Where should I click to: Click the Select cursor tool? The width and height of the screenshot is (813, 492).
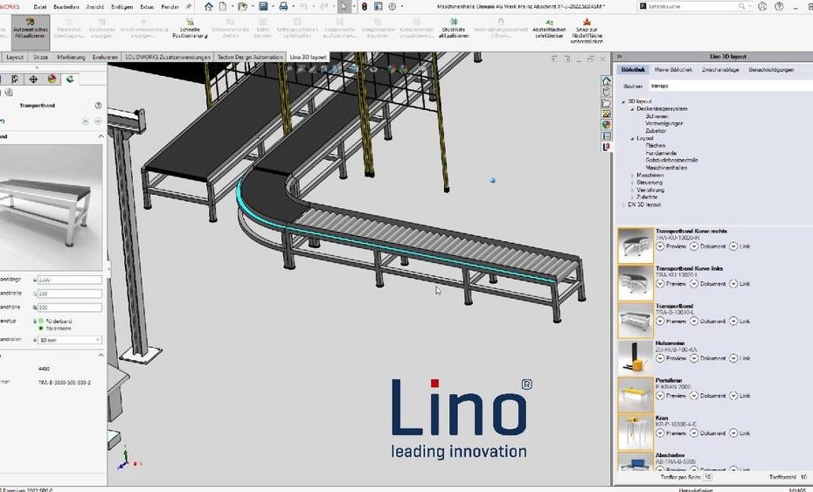pyautogui.click(x=344, y=6)
